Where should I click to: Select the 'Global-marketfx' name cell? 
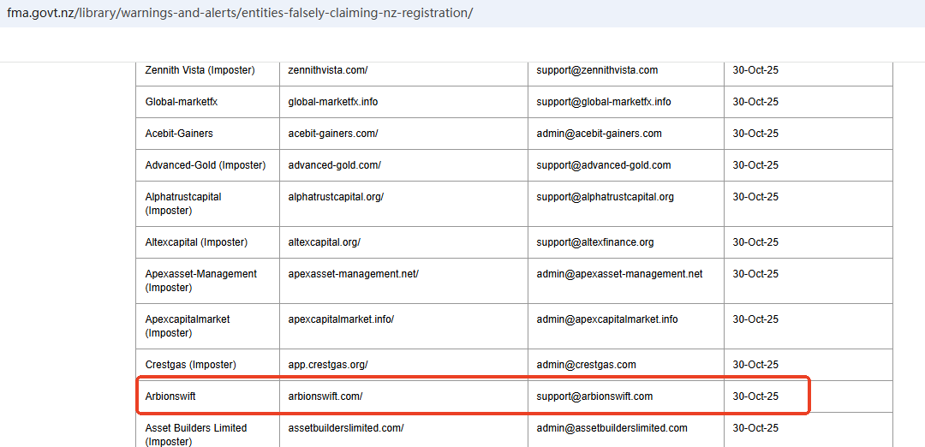point(207,102)
